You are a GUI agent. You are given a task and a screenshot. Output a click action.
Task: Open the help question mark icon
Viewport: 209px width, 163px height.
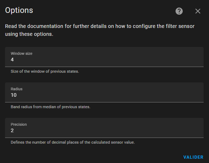click(x=179, y=11)
